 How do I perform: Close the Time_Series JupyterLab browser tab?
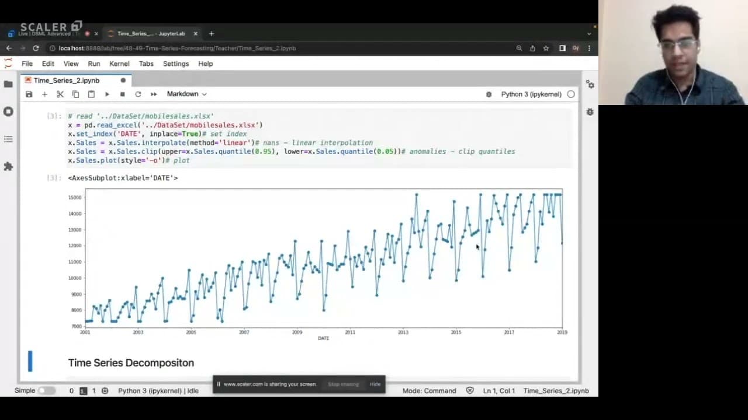pyautogui.click(x=195, y=34)
